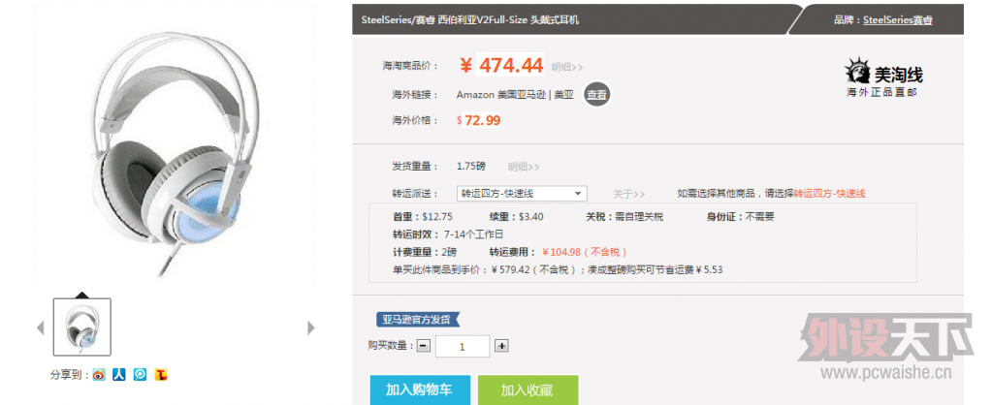Click the 转运时效：7-14个工作日 text
The height and width of the screenshot is (405, 992).
pyautogui.click(x=448, y=234)
